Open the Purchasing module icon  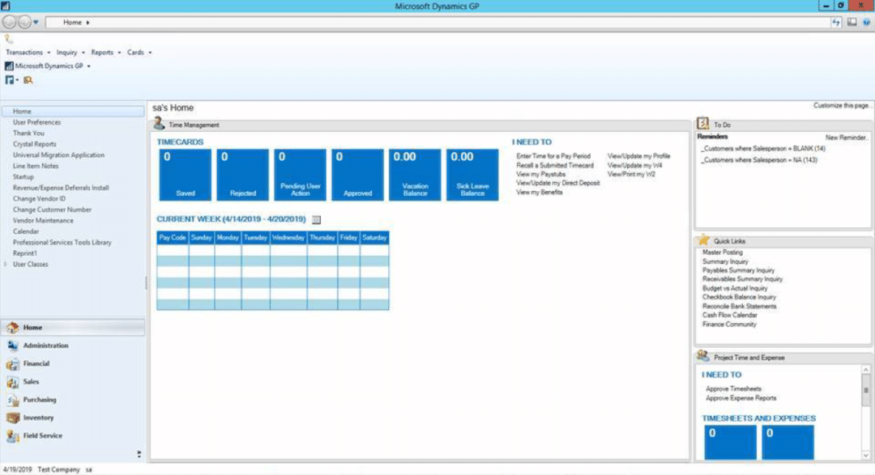click(14, 399)
